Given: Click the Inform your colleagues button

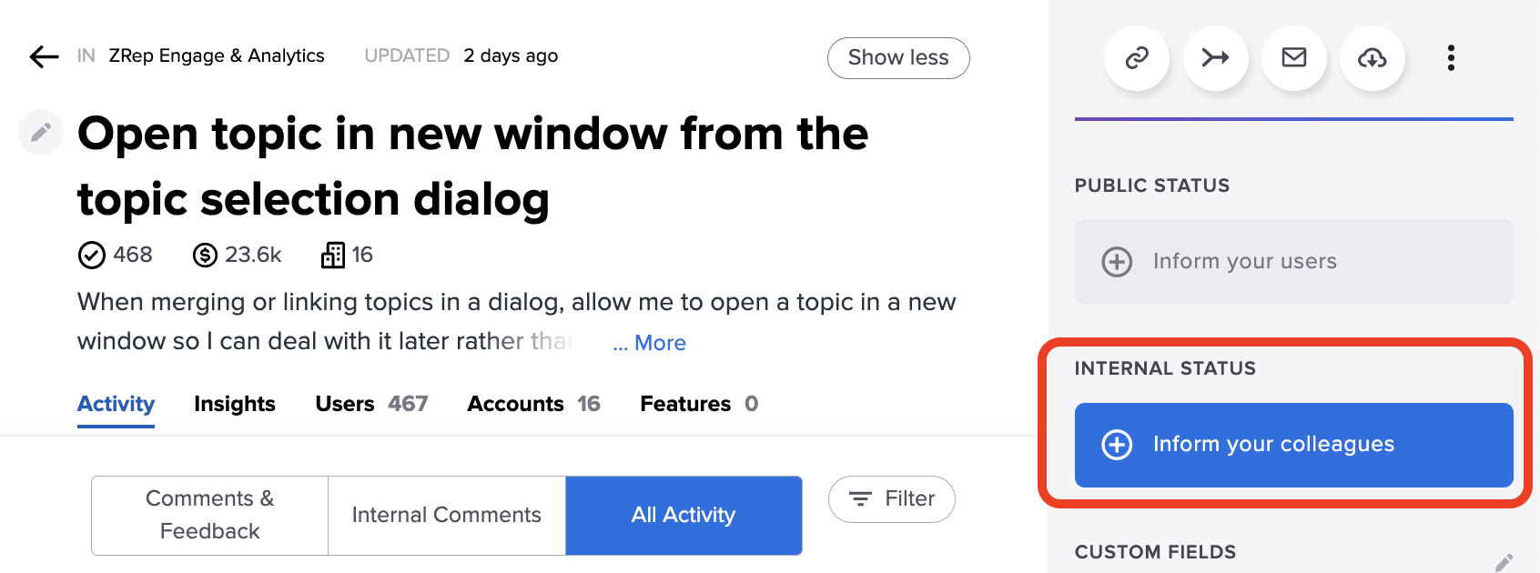Looking at the screenshot, I should (1294, 445).
